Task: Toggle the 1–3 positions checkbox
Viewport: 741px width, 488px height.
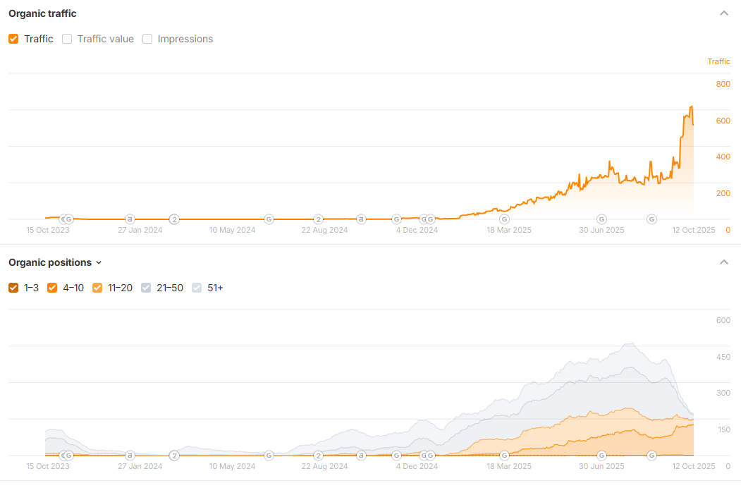Action: 13,288
